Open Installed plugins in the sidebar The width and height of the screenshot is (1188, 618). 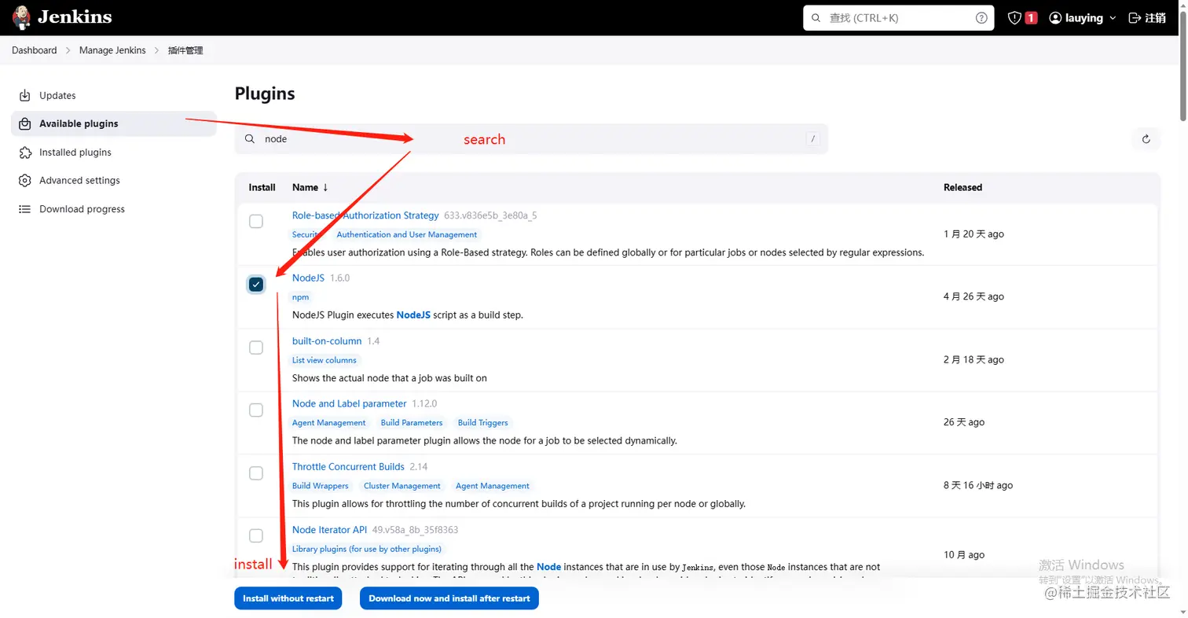click(114, 153)
